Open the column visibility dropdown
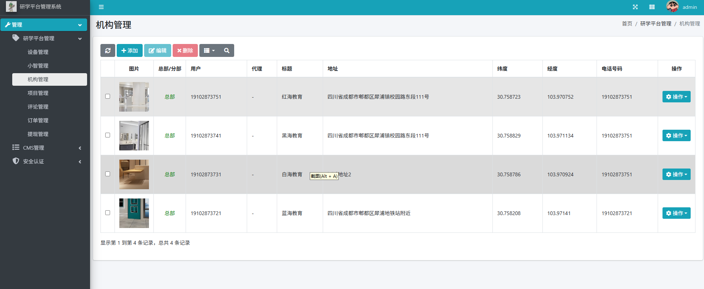Screen dimensions: 704x289 point(209,51)
